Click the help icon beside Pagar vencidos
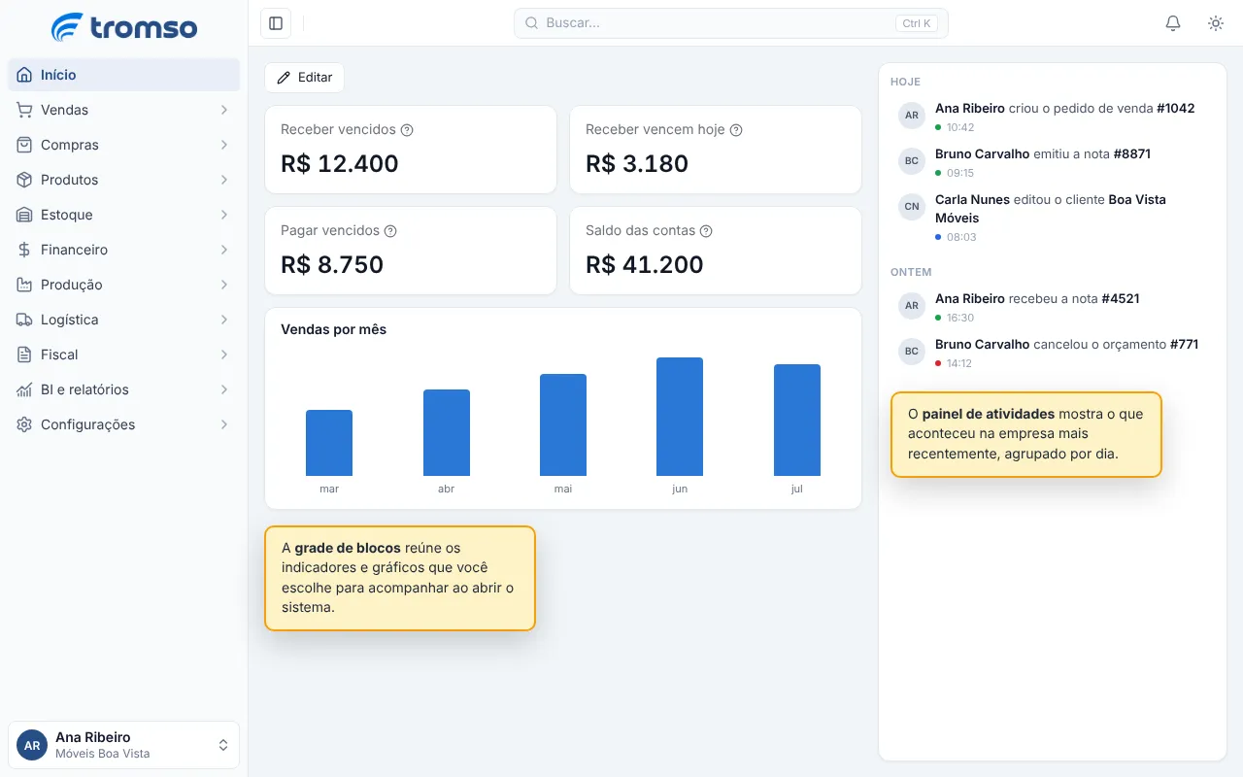The width and height of the screenshot is (1243, 777). [390, 231]
